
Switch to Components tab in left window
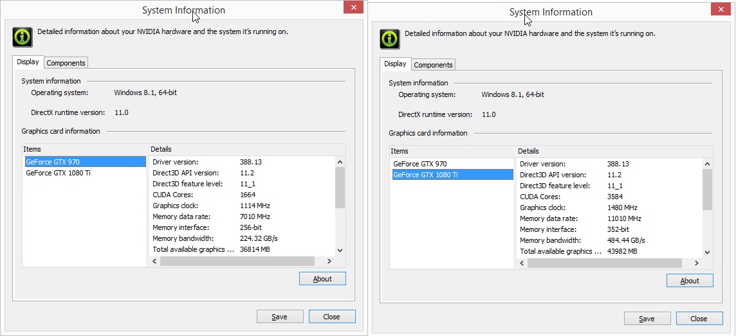tap(66, 63)
